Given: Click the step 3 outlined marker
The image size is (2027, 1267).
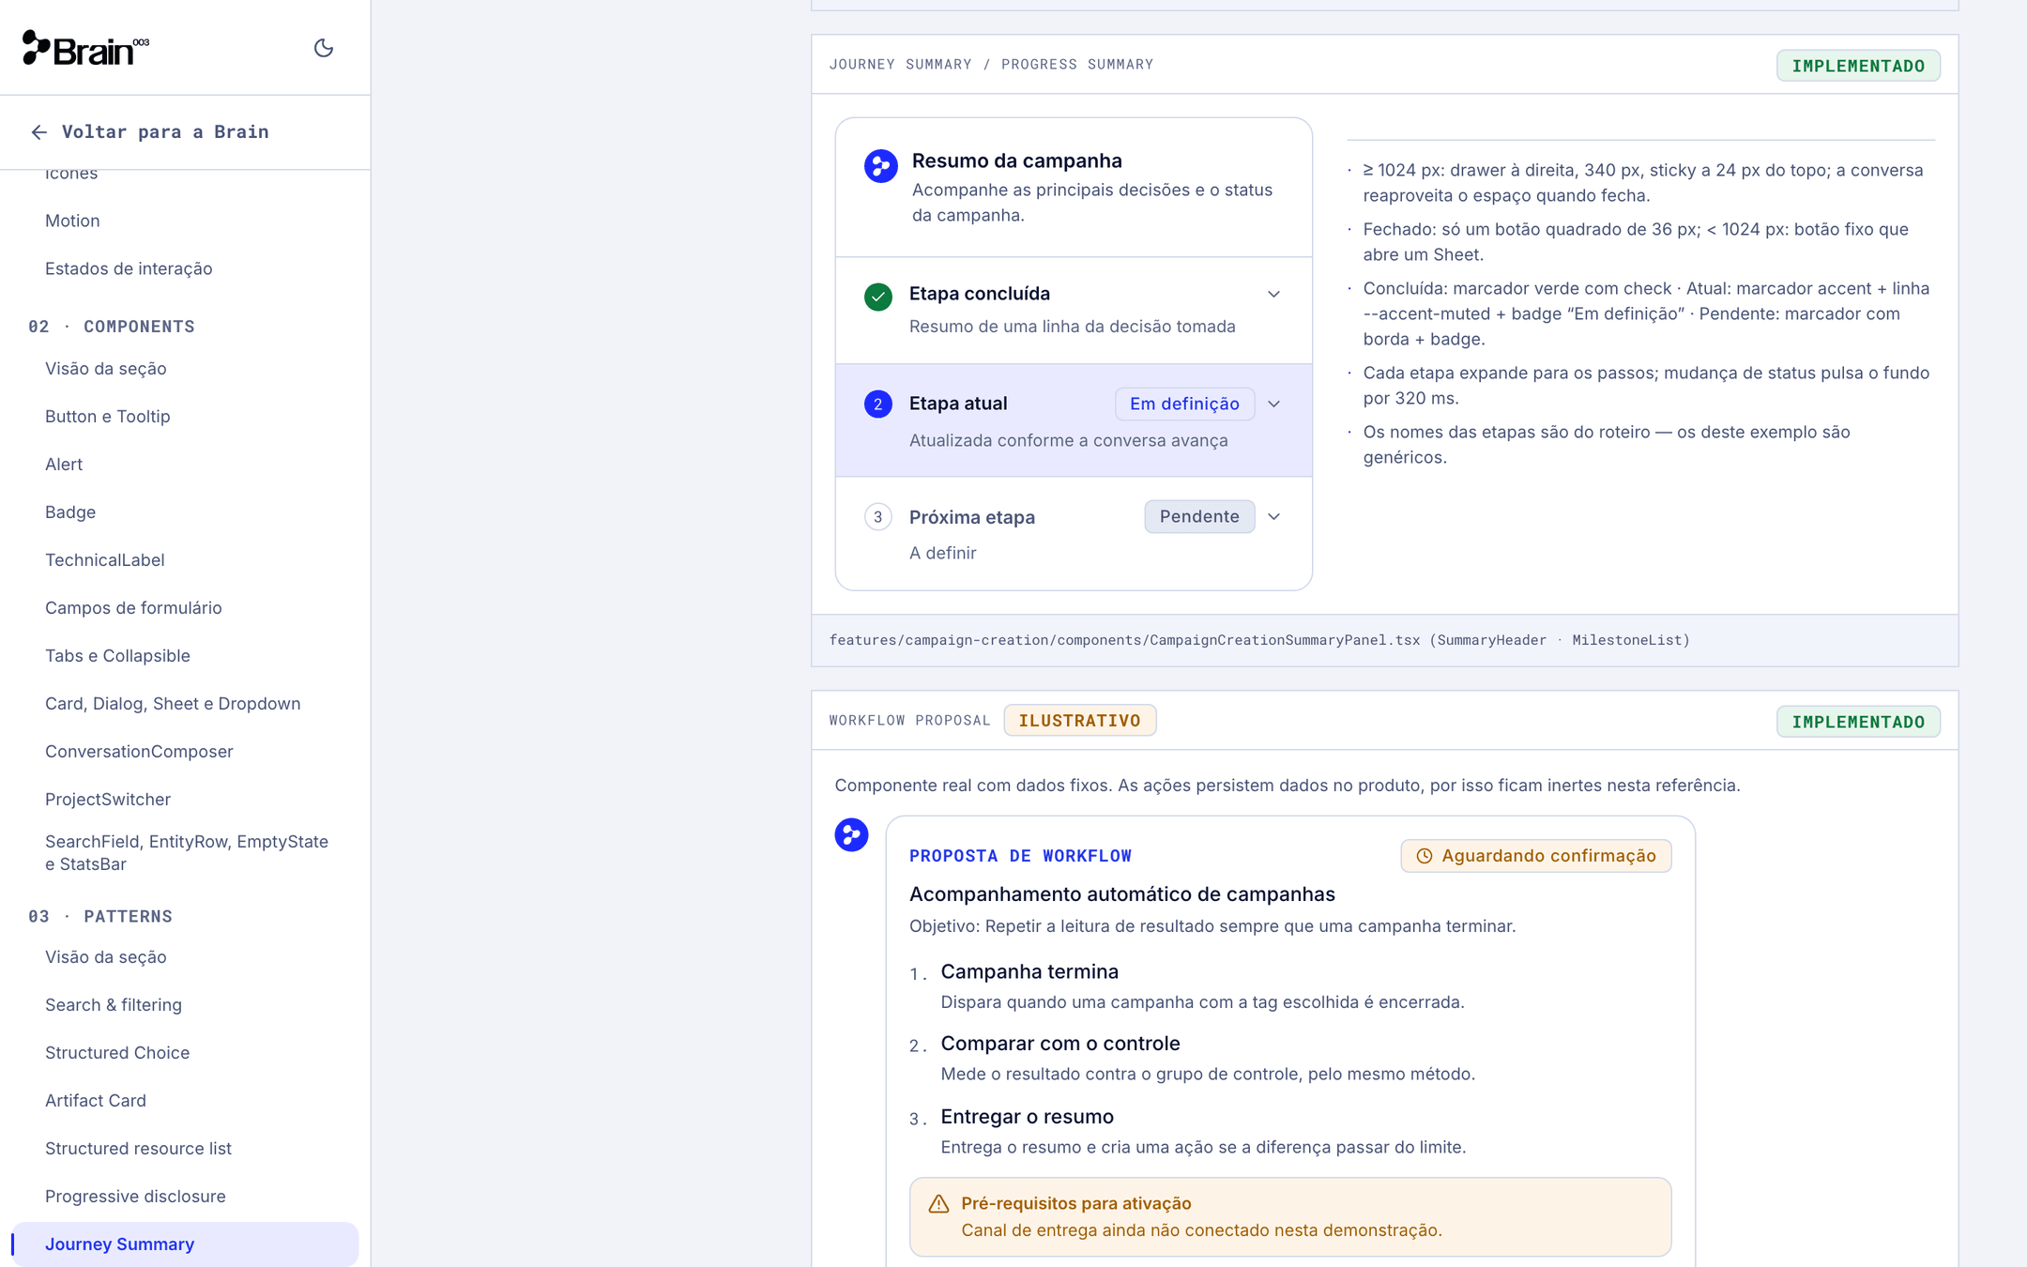Looking at the screenshot, I should pyautogui.click(x=877, y=517).
